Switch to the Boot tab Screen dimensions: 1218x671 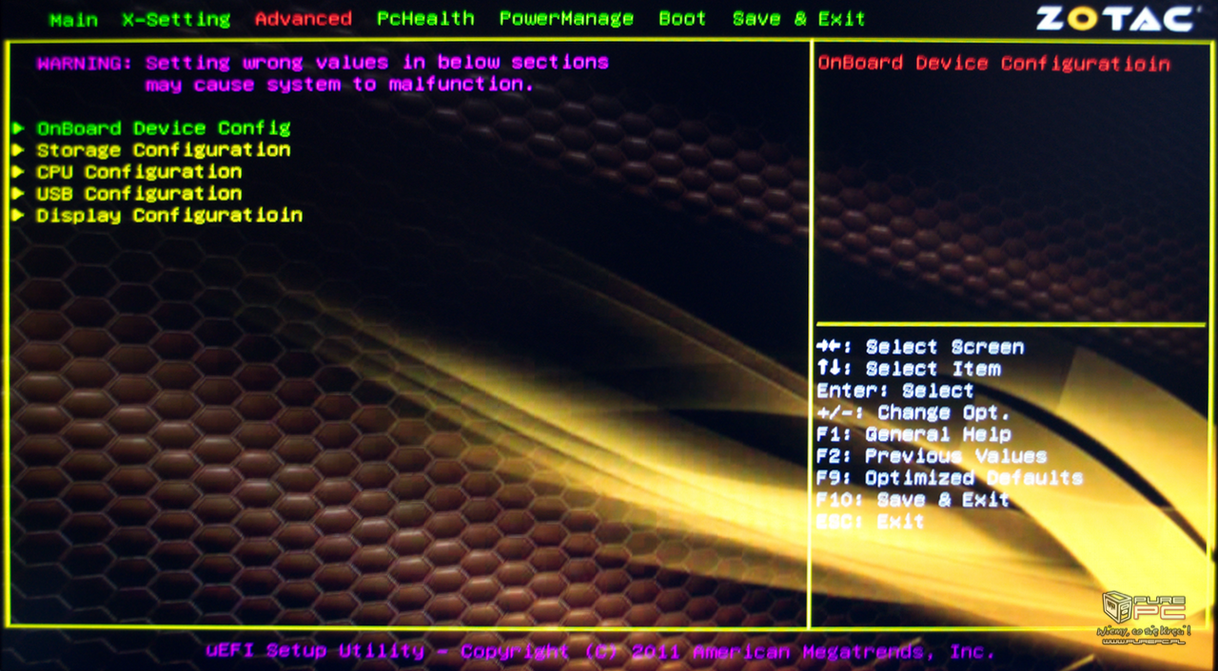[x=682, y=19]
